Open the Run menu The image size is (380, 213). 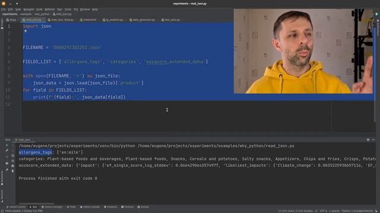(x=59, y=9)
